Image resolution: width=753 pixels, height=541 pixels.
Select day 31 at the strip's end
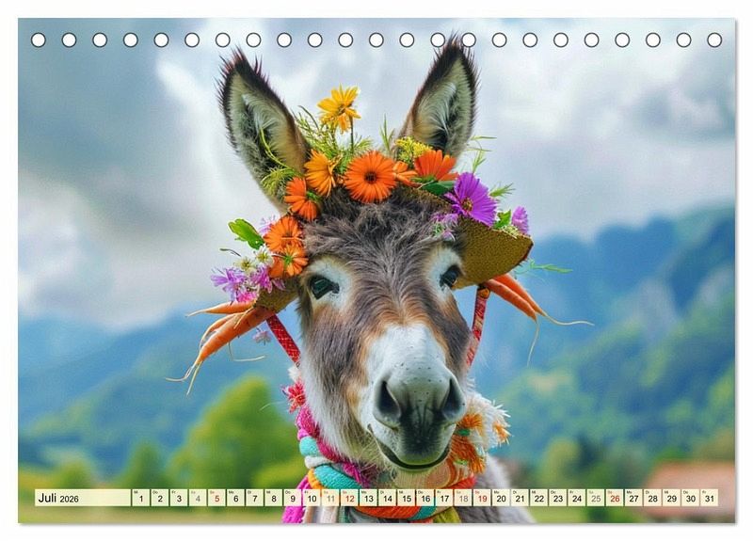[709, 498]
